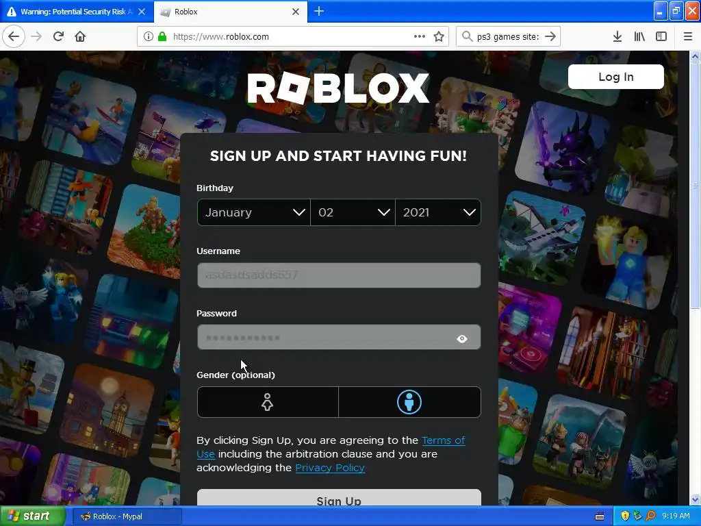Show site information icon in address bar

coord(149,37)
